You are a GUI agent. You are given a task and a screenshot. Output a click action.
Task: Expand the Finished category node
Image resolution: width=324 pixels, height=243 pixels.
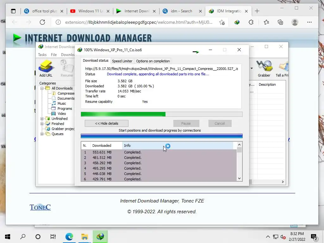(42, 124)
